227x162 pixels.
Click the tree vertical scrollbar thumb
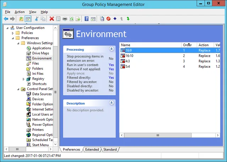(x=55, y=92)
